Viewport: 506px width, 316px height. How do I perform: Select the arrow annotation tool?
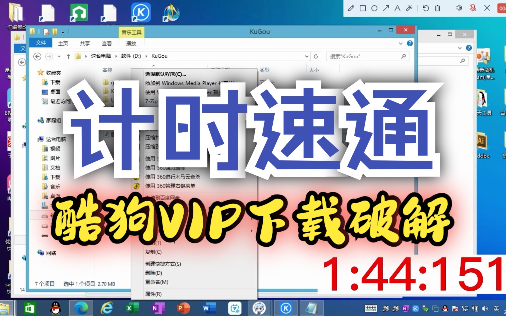[x=386, y=8]
